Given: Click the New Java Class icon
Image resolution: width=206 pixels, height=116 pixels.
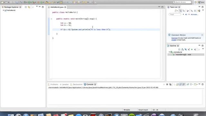Looking at the screenshot, I should tap(42, 2).
